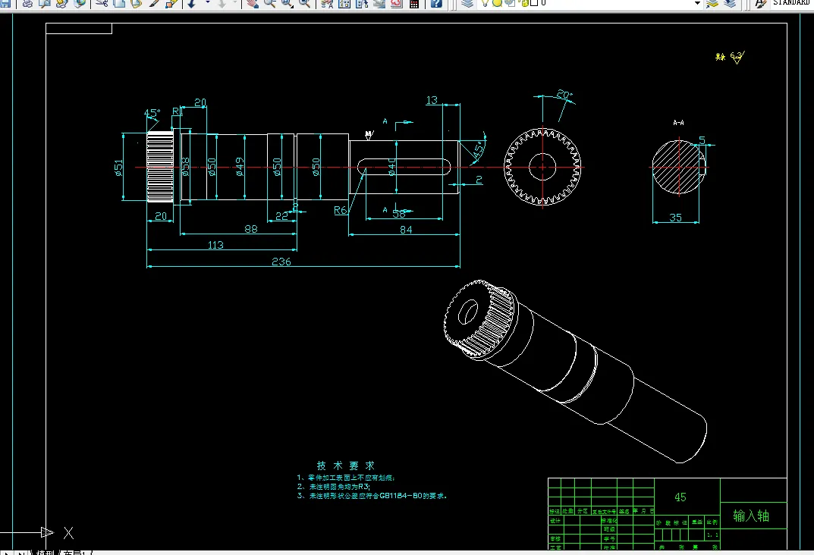Open the Properties palette icon

[327, 3]
